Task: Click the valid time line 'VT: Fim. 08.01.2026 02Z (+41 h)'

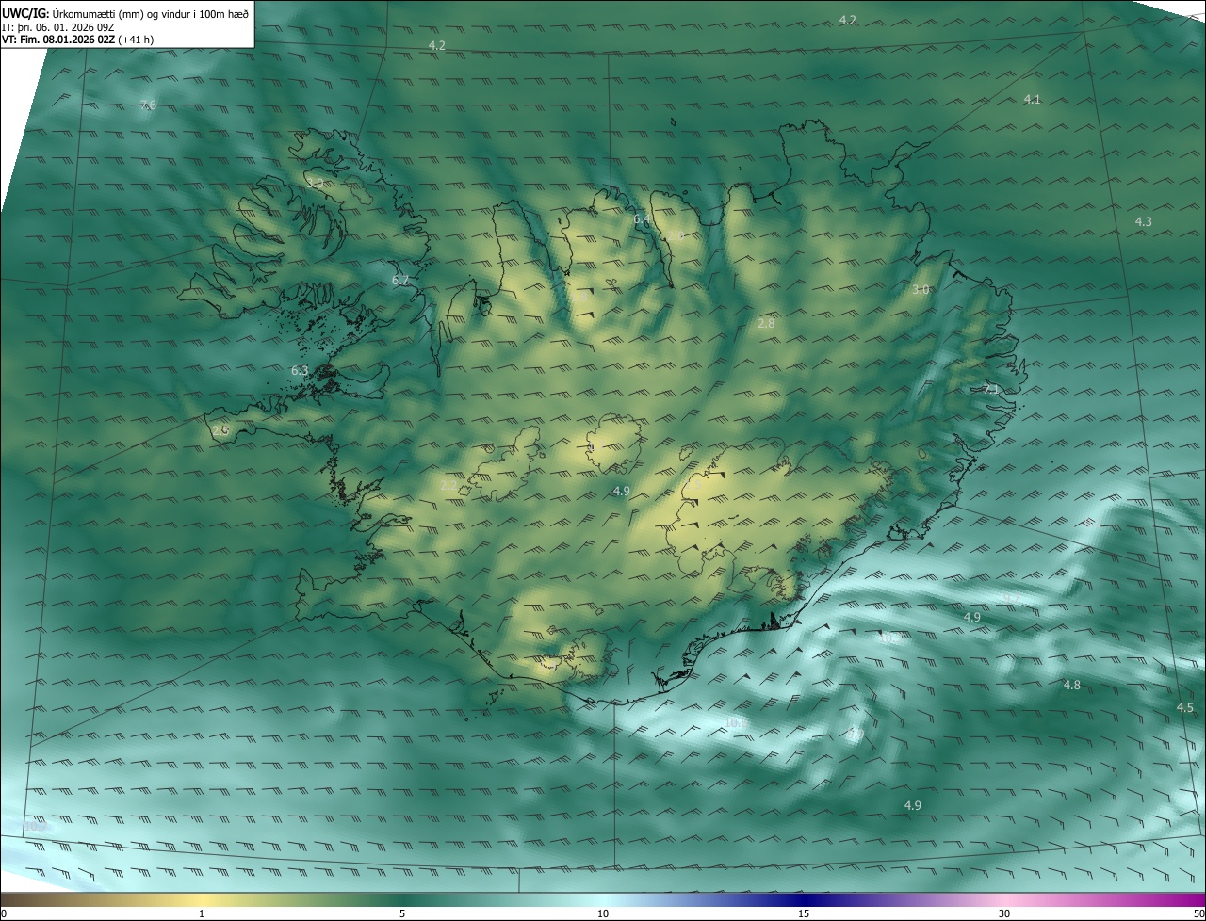Action: (78, 40)
